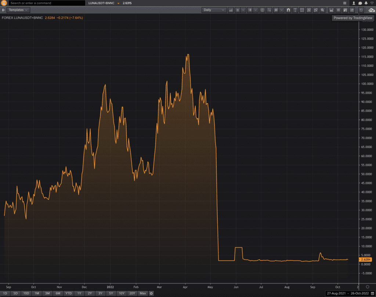Select the chart type icon
376x297 pixels.
231,10
